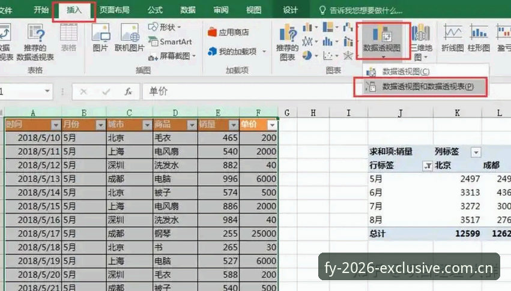This screenshot has width=511, height=291.
Task: Open the column chart dropdown icon
Action: (x=310, y=28)
